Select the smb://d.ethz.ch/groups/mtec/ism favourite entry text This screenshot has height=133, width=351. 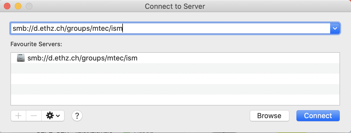[82, 58]
